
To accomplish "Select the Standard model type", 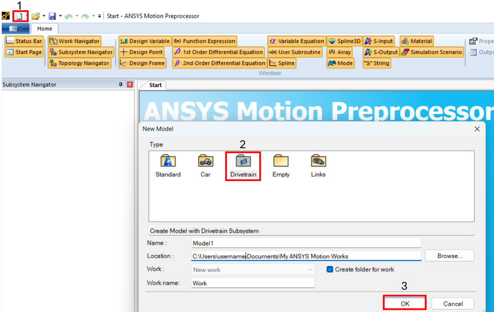I will (x=168, y=166).
